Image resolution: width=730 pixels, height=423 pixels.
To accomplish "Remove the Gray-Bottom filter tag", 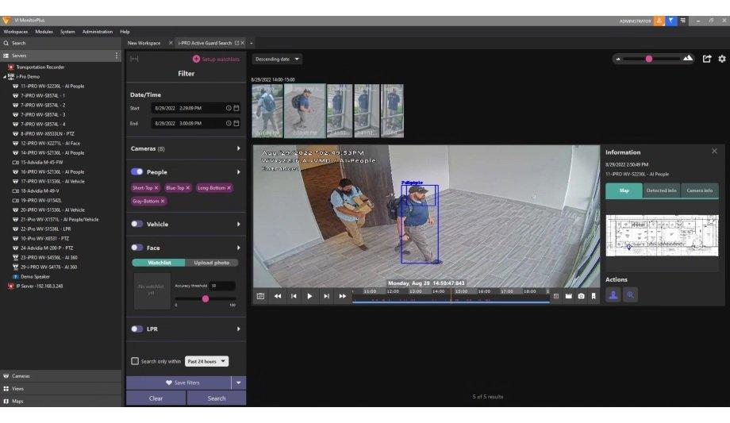I will 163,202.
